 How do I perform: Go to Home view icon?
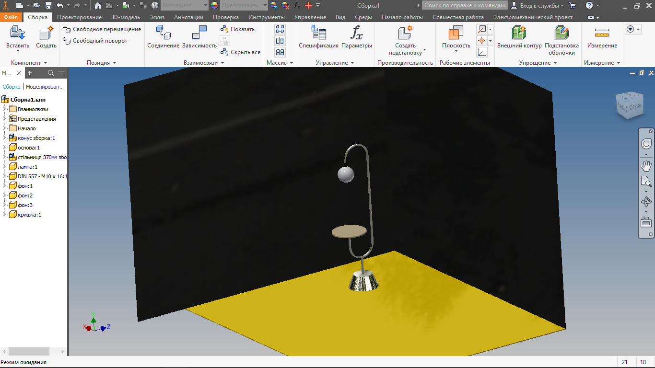click(x=98, y=6)
